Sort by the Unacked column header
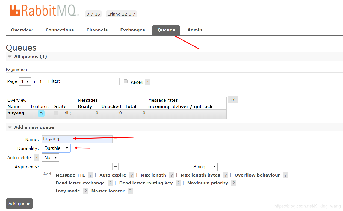343x211 pixels. (111, 107)
